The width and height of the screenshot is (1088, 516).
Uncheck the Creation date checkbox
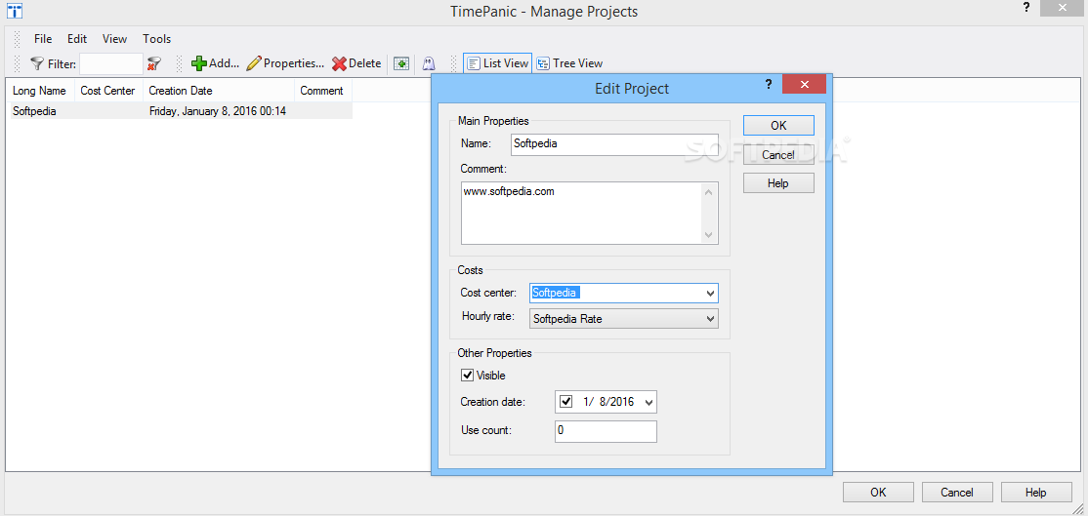(x=566, y=402)
